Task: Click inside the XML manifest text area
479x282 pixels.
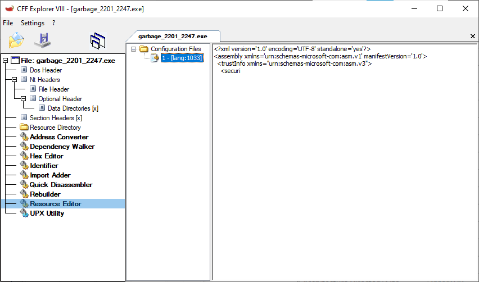Action: pyautogui.click(x=343, y=169)
